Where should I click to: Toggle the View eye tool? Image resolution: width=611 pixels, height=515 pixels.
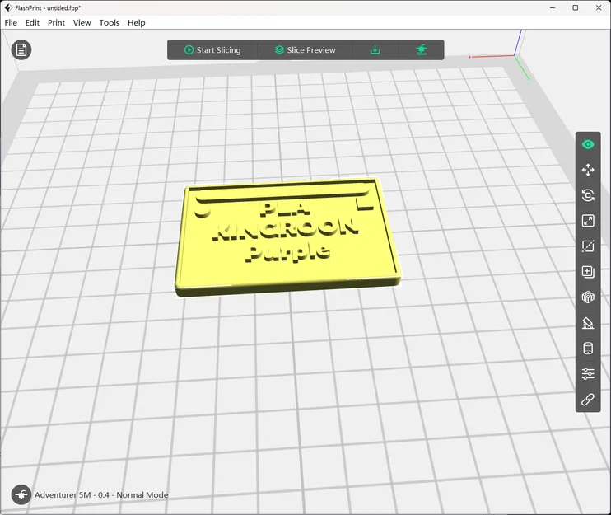[x=588, y=145]
